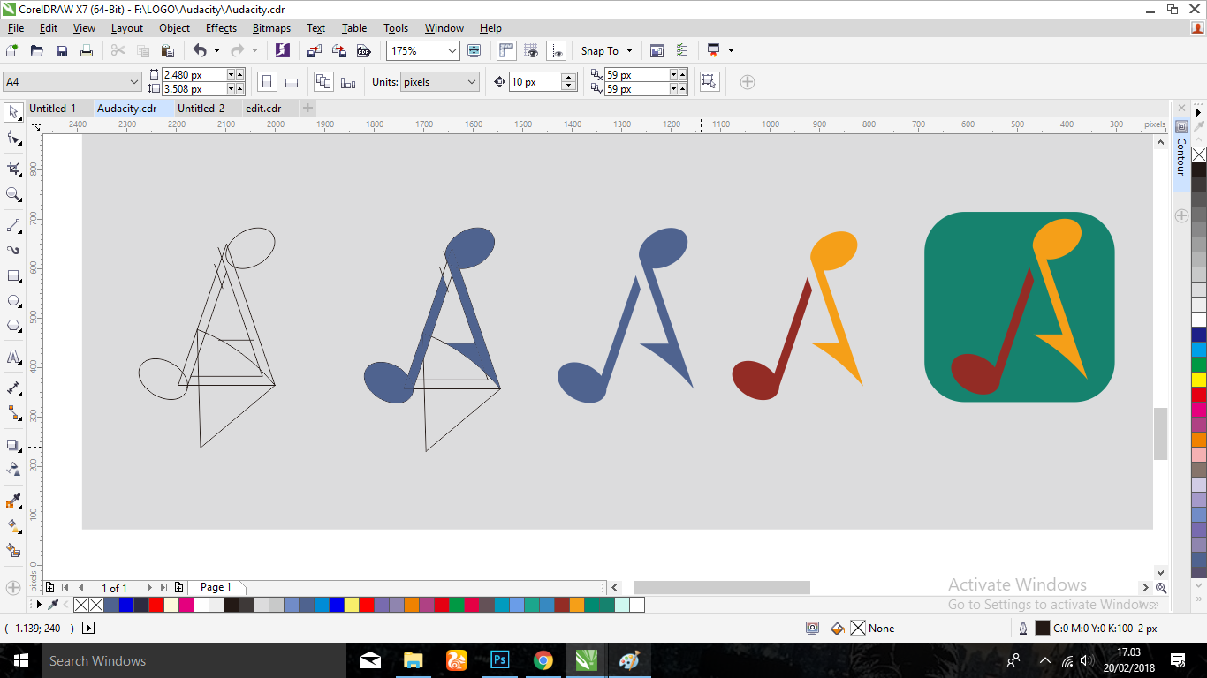Select the Transparency tool

(x=13, y=469)
